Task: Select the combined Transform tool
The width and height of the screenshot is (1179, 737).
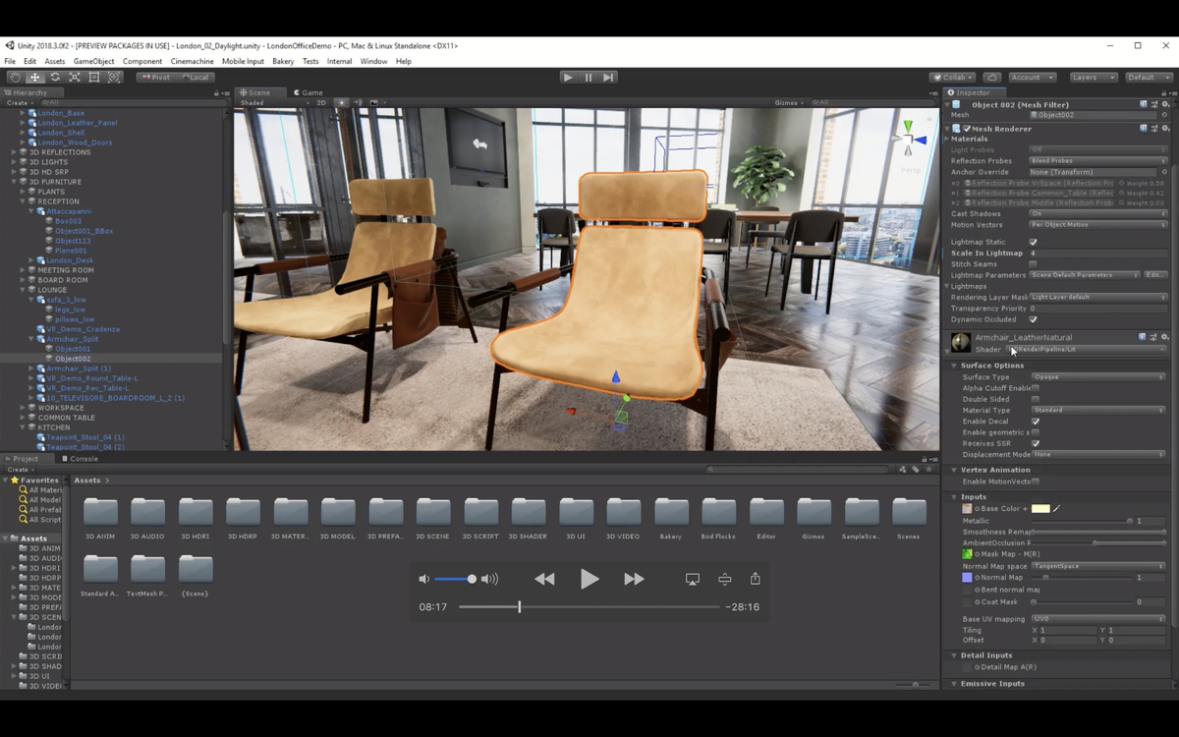Action: [114, 77]
